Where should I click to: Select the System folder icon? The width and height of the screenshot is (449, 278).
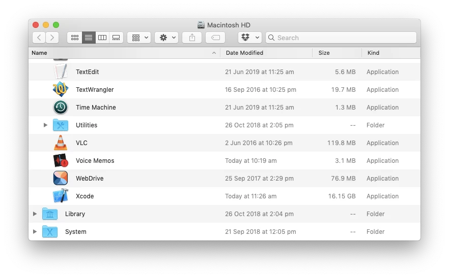pyautogui.click(x=50, y=231)
